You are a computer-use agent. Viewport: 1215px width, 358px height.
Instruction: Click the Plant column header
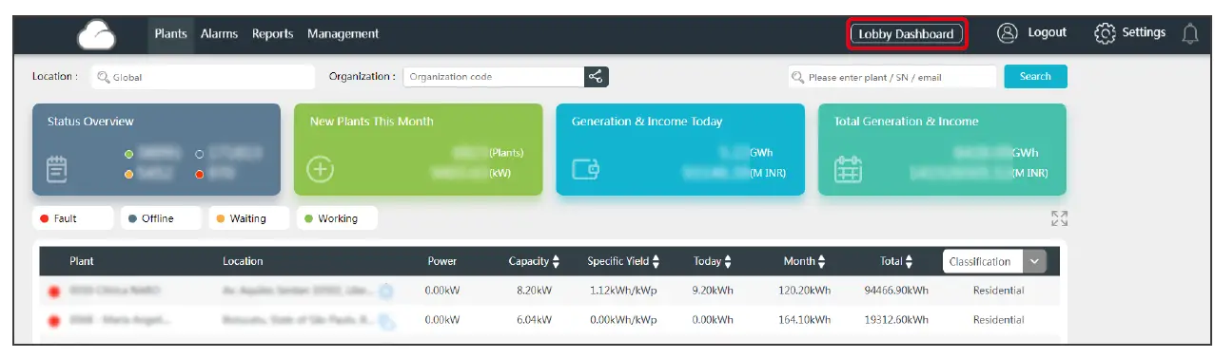click(82, 261)
